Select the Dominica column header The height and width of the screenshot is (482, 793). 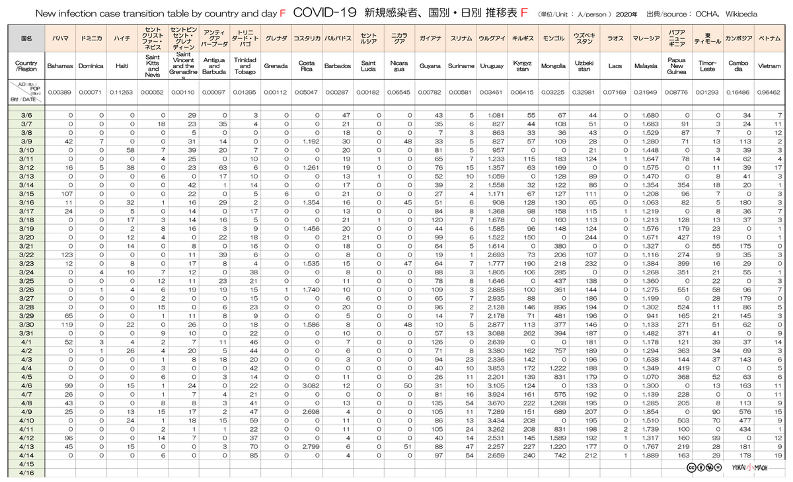coord(91,66)
